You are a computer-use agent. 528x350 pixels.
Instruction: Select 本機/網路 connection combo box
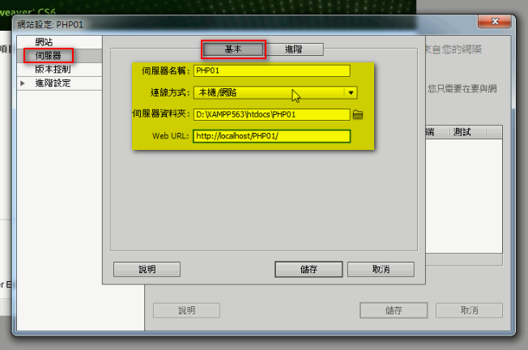click(x=275, y=92)
